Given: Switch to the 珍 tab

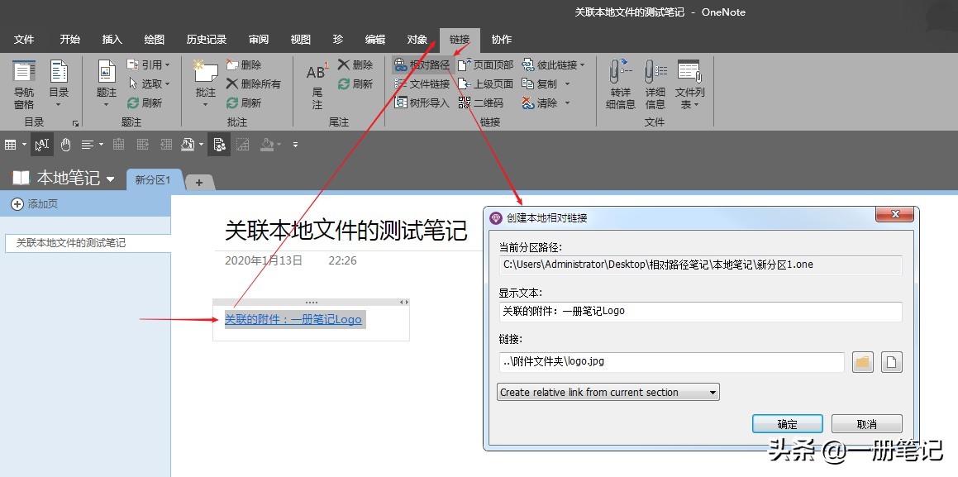Looking at the screenshot, I should pyautogui.click(x=338, y=39).
